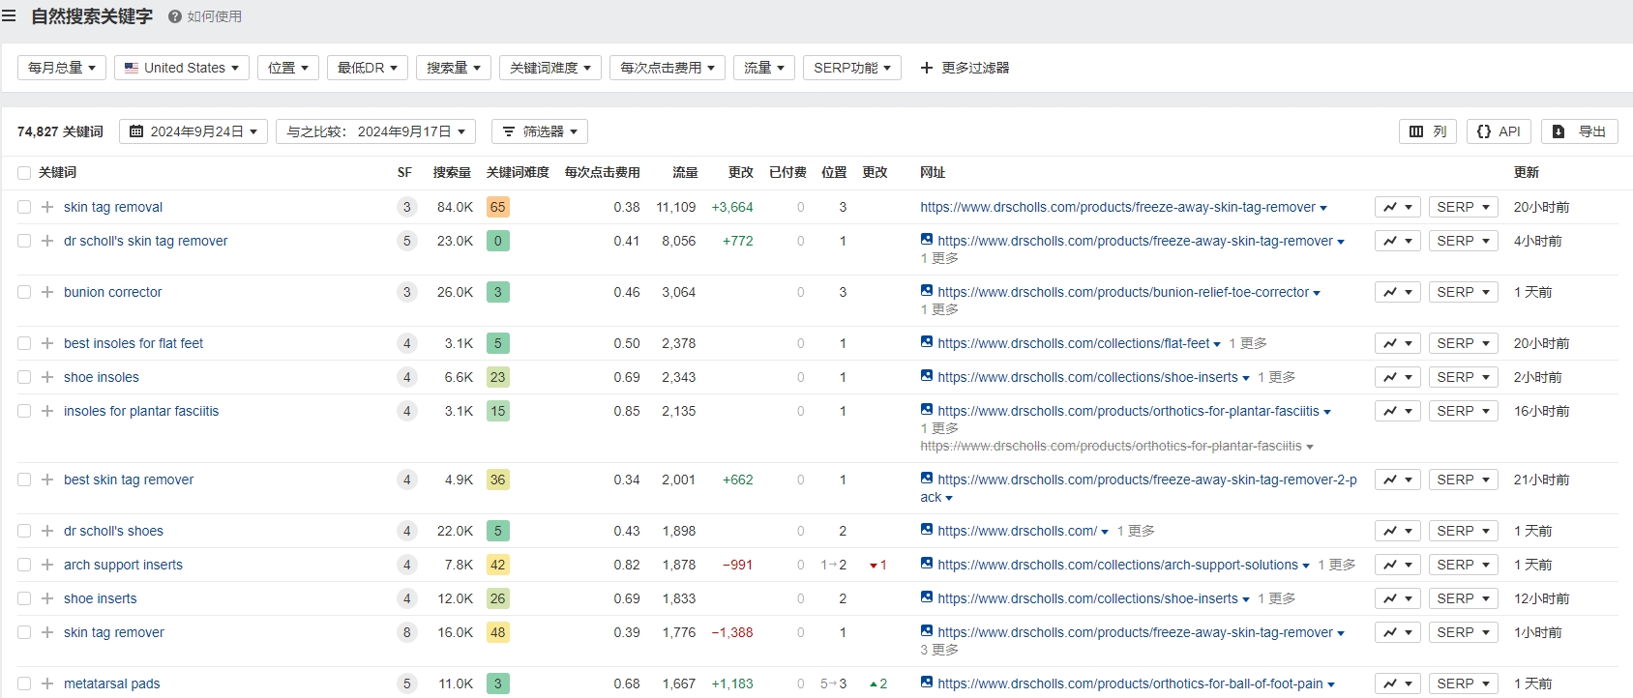Image resolution: width=1633 pixels, height=698 pixels.
Task: Open the keyword link arch support inserts
Action: [123, 565]
